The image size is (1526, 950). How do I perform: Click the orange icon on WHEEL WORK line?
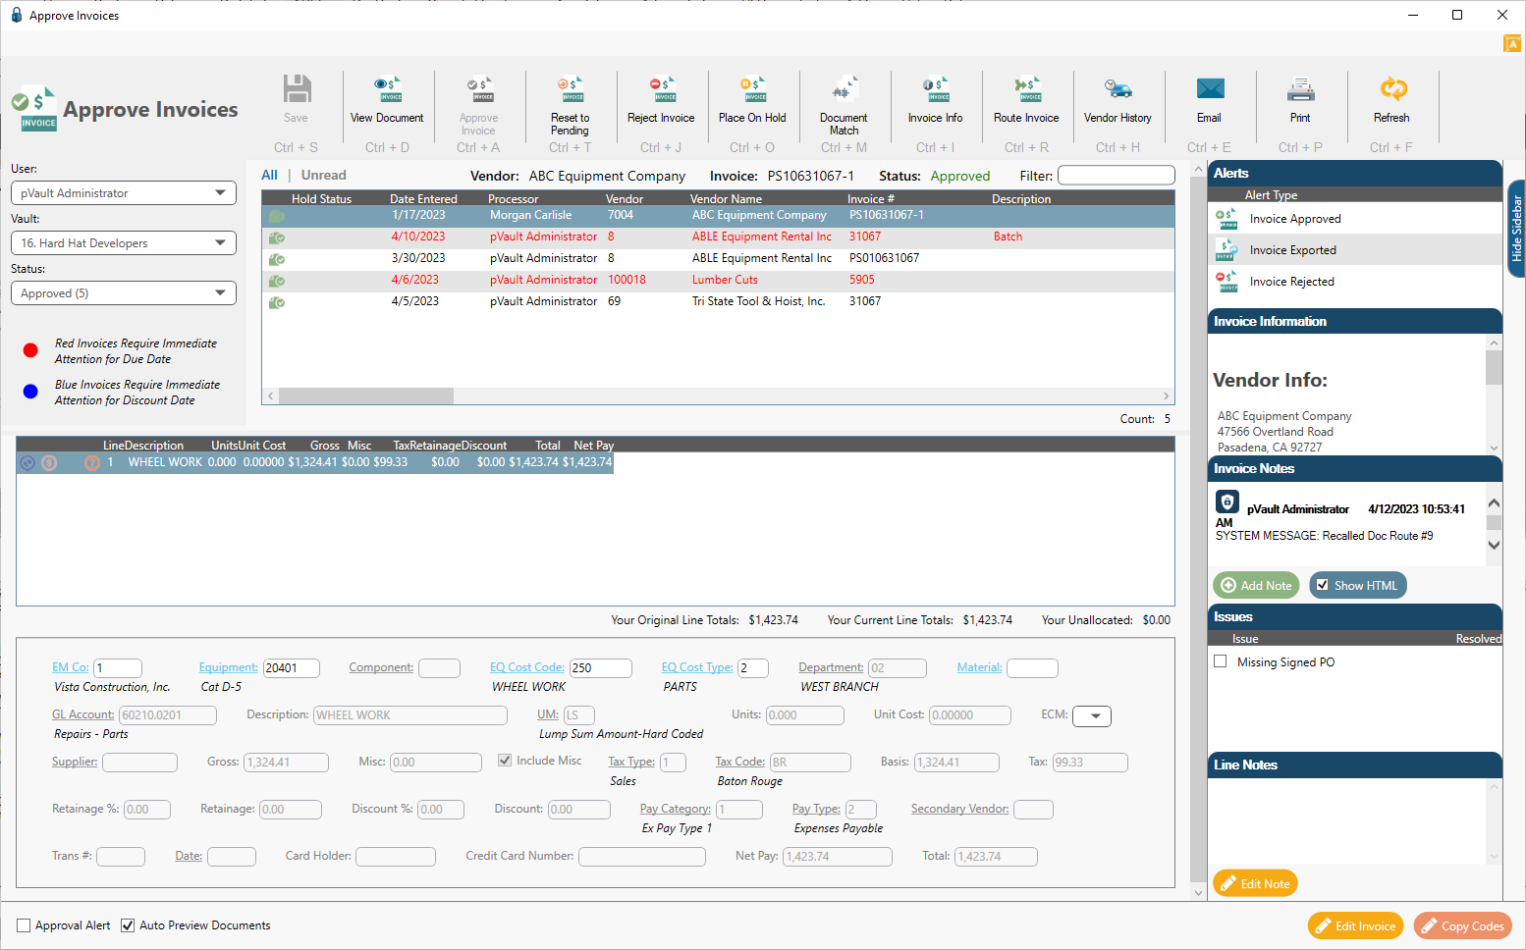[x=92, y=462]
